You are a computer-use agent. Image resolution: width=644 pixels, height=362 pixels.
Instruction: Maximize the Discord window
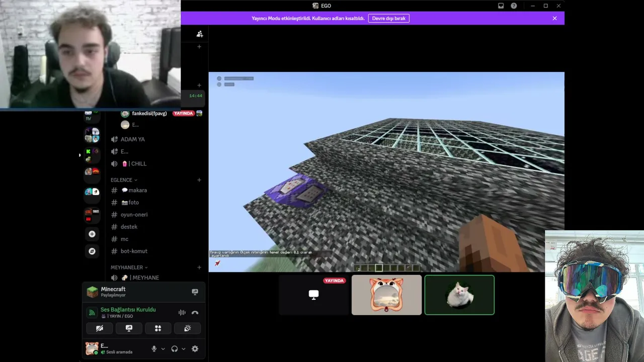545,6
